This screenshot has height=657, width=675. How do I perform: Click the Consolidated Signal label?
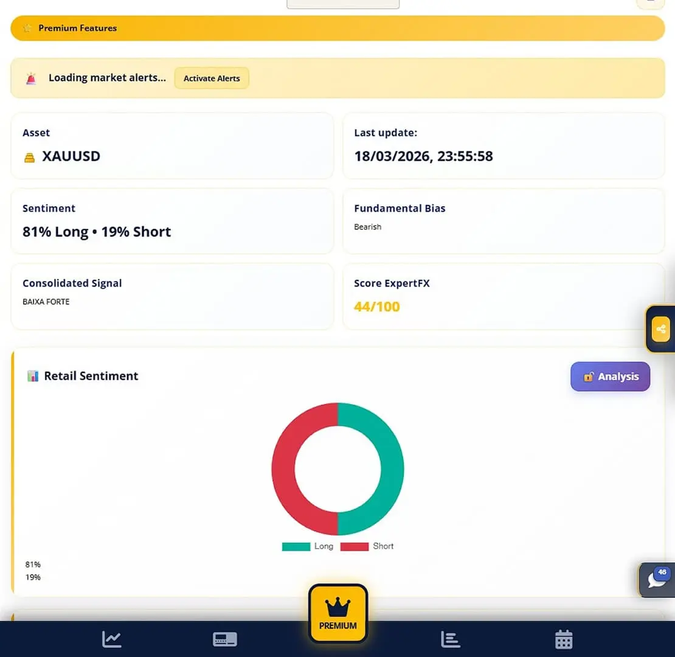[x=72, y=283]
